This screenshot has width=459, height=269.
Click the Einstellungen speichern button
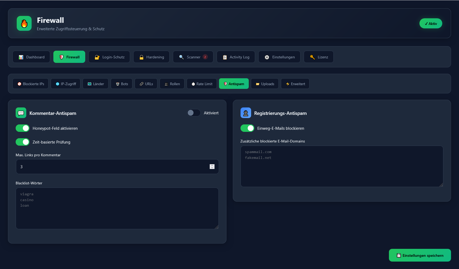tap(420, 255)
